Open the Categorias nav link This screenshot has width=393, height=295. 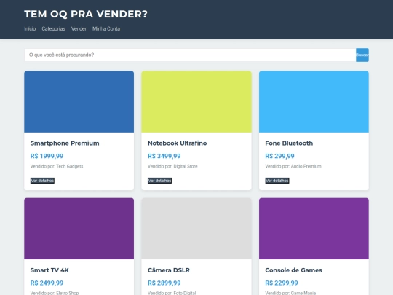pyautogui.click(x=53, y=29)
